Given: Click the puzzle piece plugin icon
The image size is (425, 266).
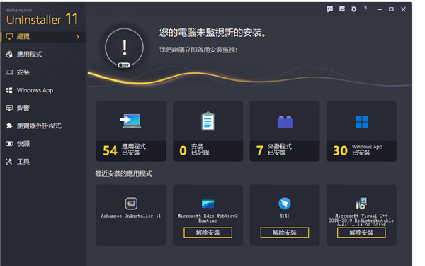Looking at the screenshot, I should click(x=9, y=126).
